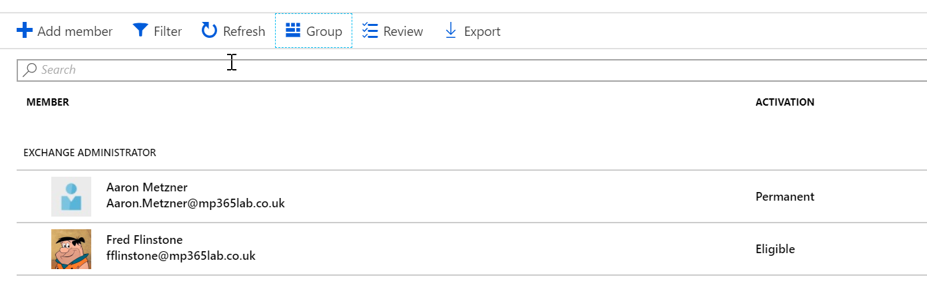Collapse the Exchange Administrator group heading

pyautogui.click(x=90, y=153)
